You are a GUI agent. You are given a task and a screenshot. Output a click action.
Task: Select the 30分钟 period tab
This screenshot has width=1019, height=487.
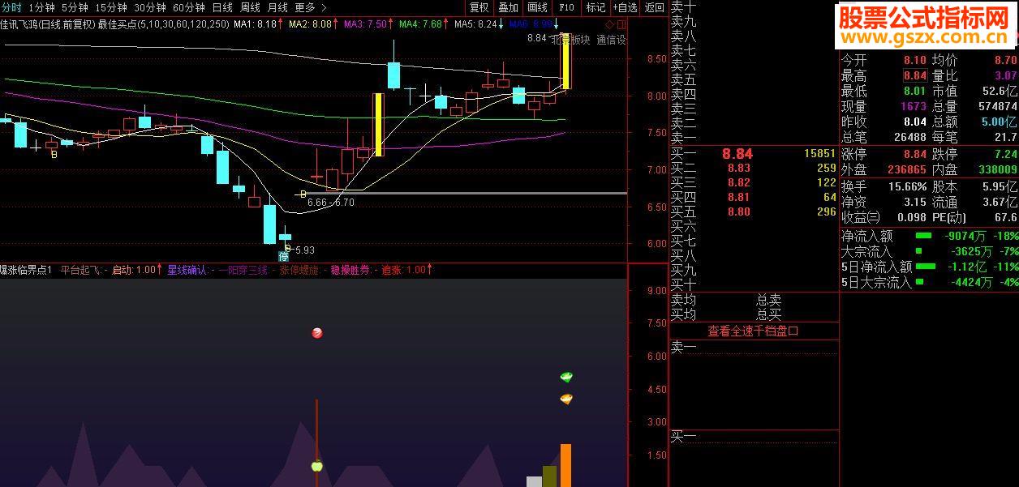tap(150, 7)
